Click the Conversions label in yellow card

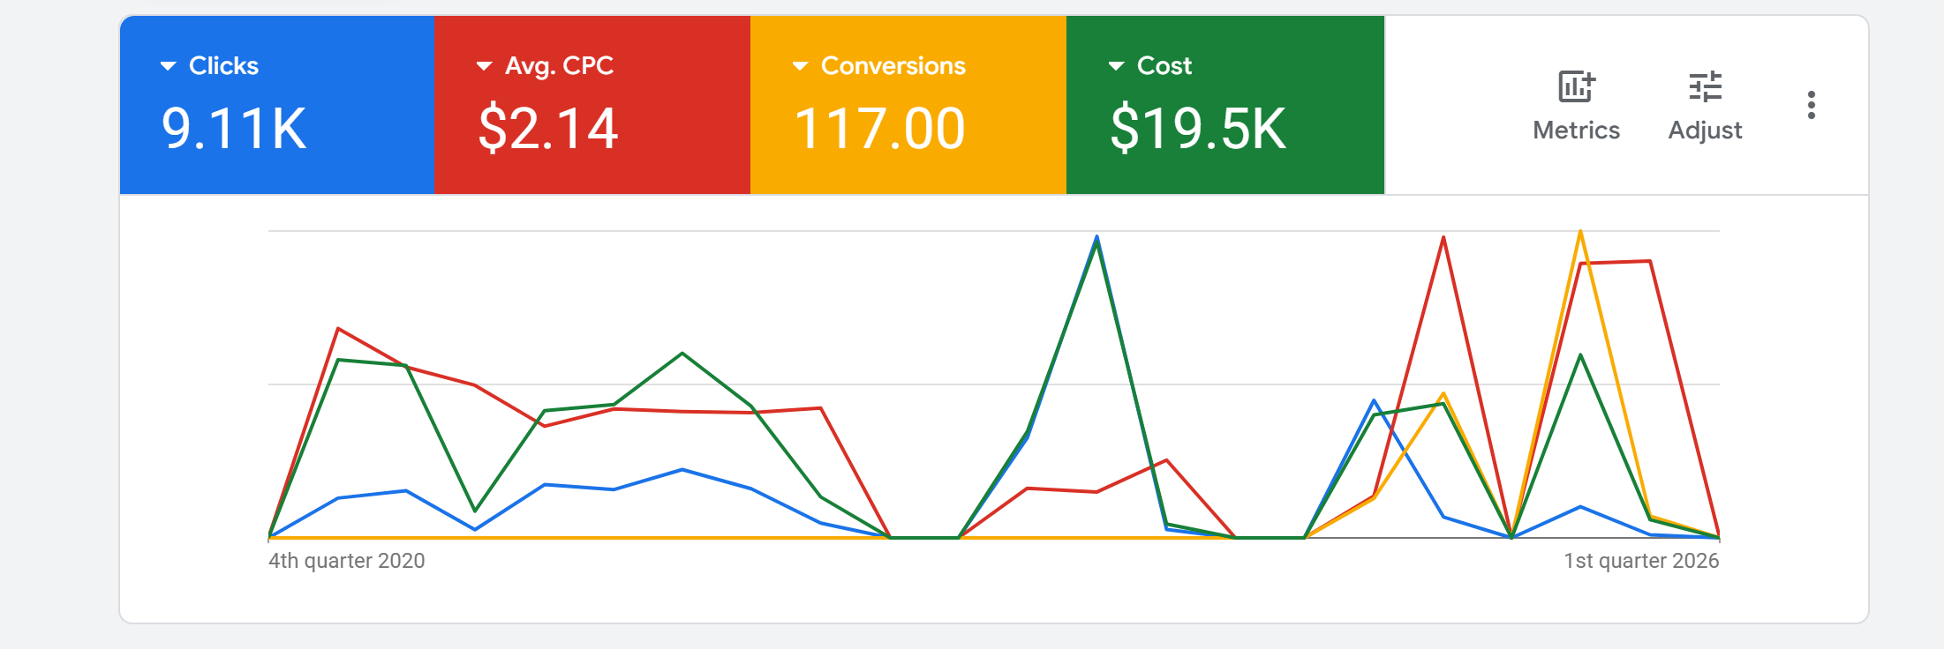(x=893, y=66)
